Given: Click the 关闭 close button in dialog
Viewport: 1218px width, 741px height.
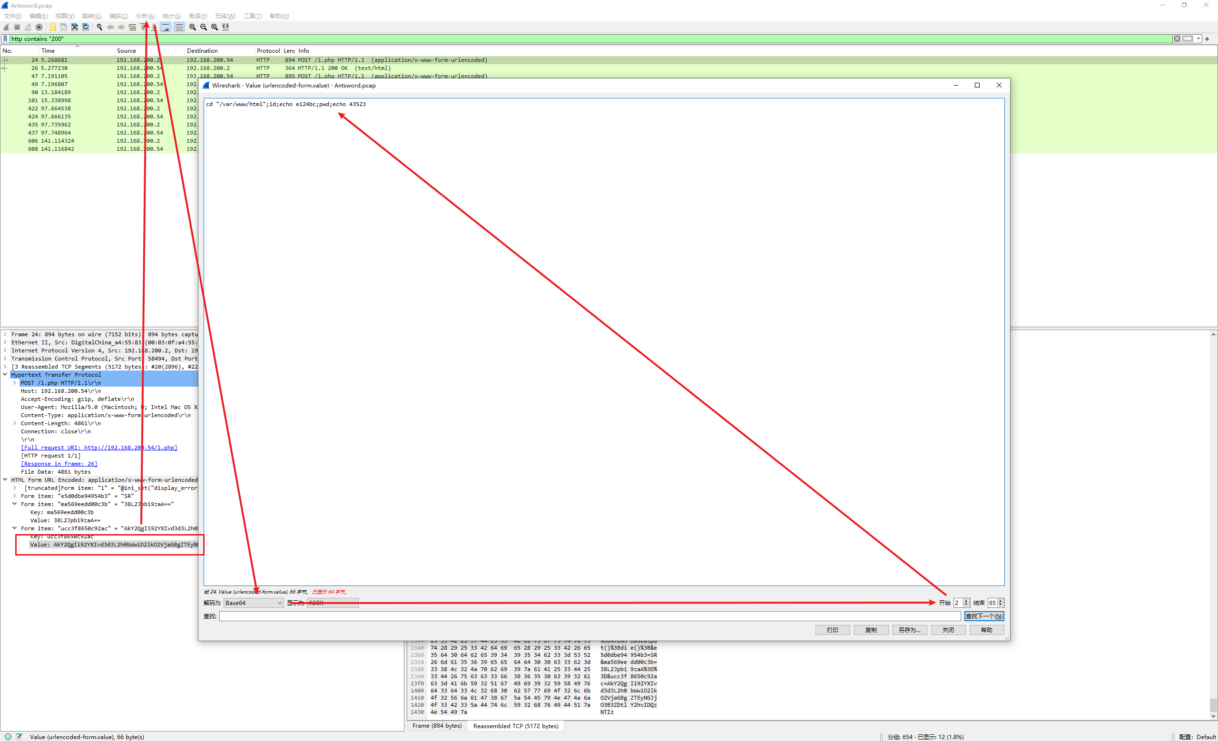Looking at the screenshot, I should point(948,630).
